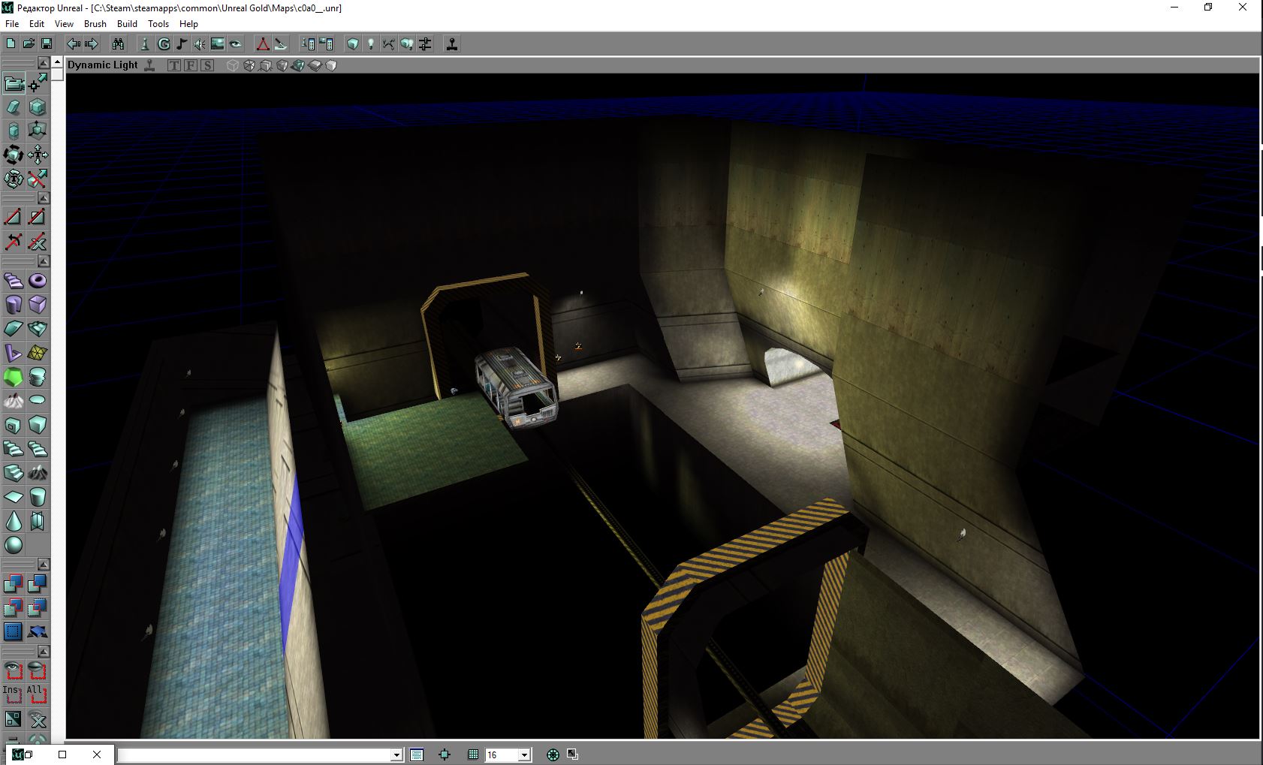Toggle the T button in viewport header

pyautogui.click(x=174, y=65)
